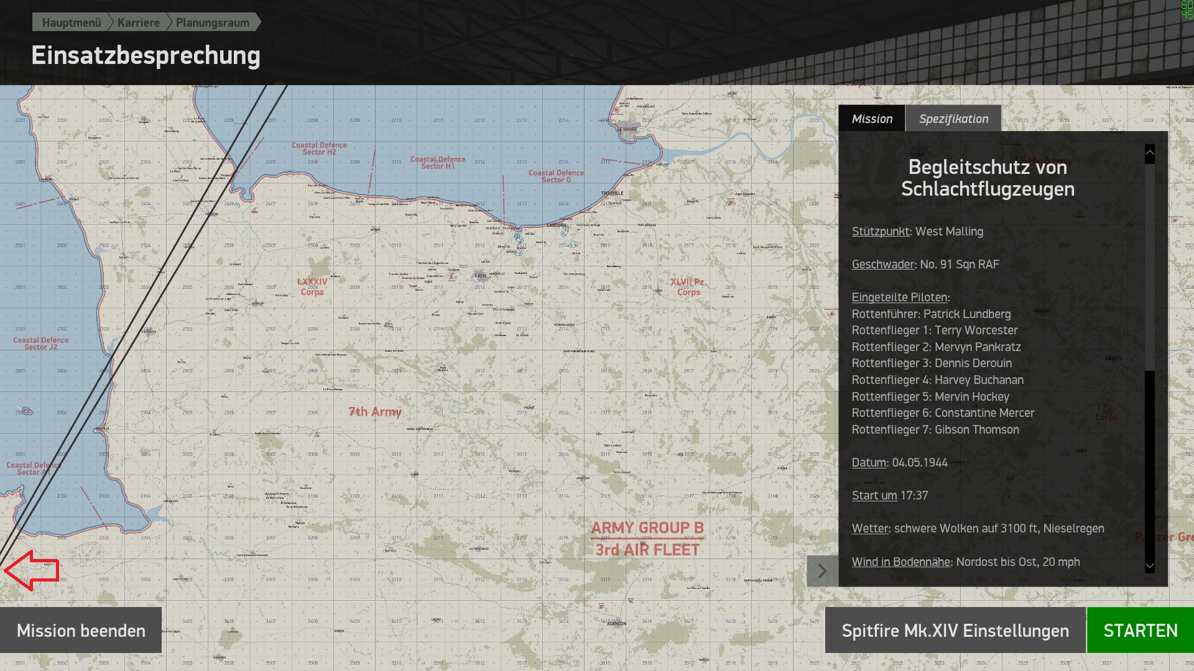
Task: Click Start um 17:37 line
Action: point(889,496)
